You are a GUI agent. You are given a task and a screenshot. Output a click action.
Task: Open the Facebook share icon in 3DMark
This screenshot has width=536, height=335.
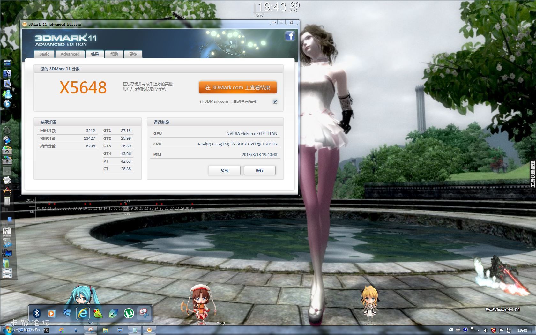click(290, 36)
